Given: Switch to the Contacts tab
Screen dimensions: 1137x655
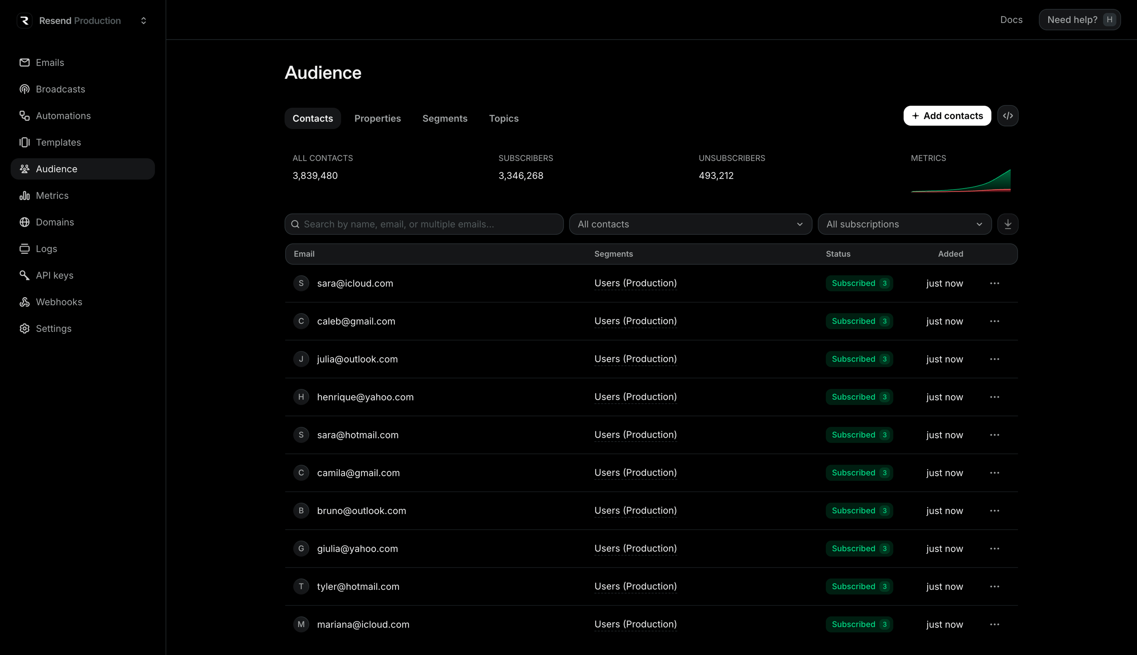Looking at the screenshot, I should pos(313,118).
